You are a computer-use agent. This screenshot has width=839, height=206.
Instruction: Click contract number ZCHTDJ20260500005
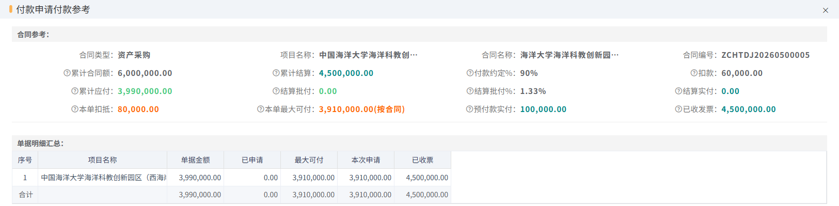[x=766, y=55]
